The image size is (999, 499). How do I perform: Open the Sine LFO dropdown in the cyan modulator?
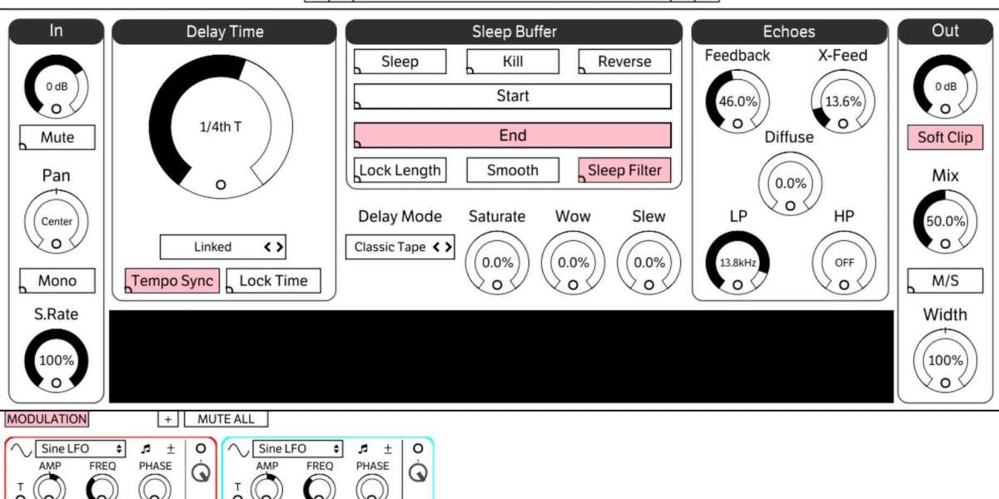(x=298, y=449)
